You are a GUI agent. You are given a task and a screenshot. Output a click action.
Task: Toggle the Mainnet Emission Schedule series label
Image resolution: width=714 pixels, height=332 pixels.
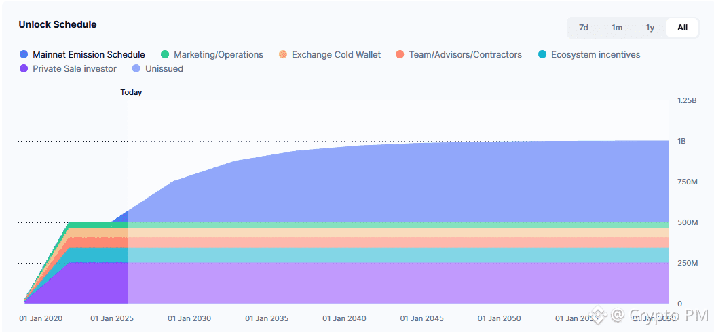coord(89,55)
